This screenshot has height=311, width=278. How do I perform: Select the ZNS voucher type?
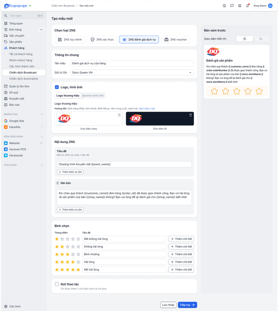click(175, 39)
